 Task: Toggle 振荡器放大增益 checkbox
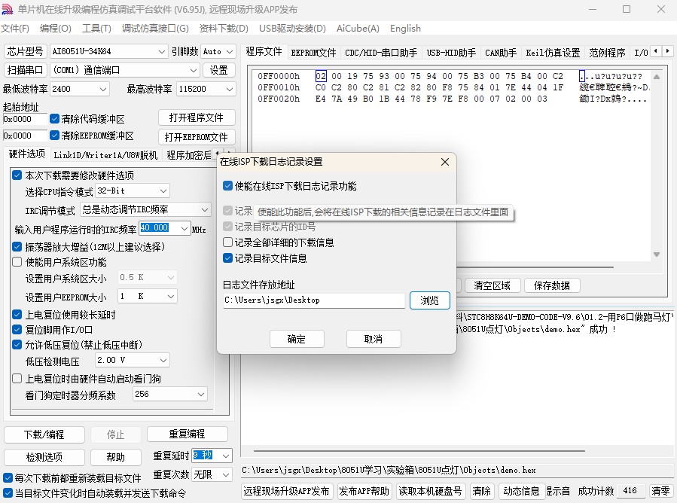pos(17,247)
